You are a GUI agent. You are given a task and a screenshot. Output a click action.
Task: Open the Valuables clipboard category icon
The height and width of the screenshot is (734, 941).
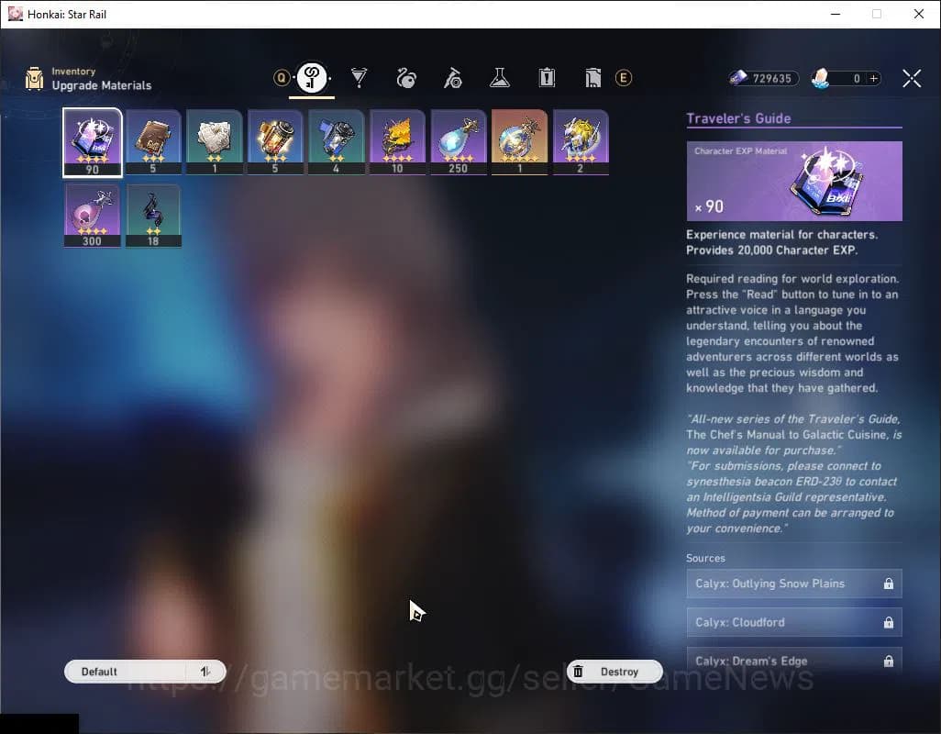point(547,78)
